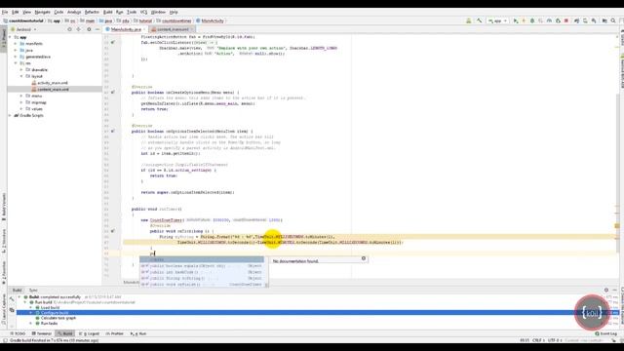Viewport: 624px width, 351px height.
Task: Click the Collapse All icon in Project panel
Action: (x=79, y=29)
